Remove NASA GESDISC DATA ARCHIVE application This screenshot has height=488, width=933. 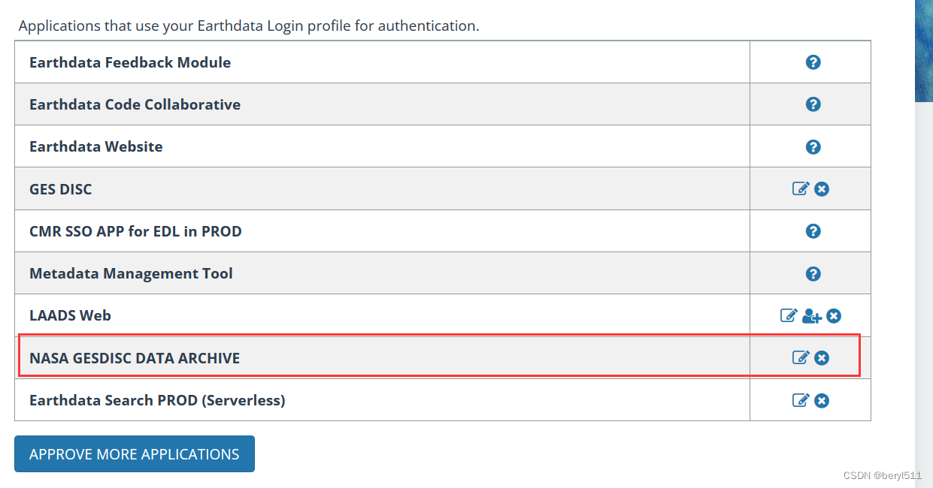822,358
